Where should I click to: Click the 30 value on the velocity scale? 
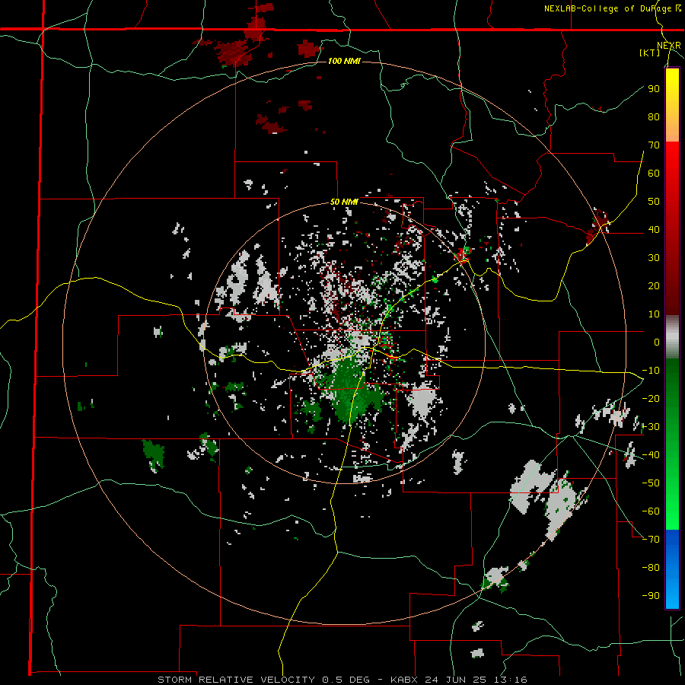tap(654, 258)
